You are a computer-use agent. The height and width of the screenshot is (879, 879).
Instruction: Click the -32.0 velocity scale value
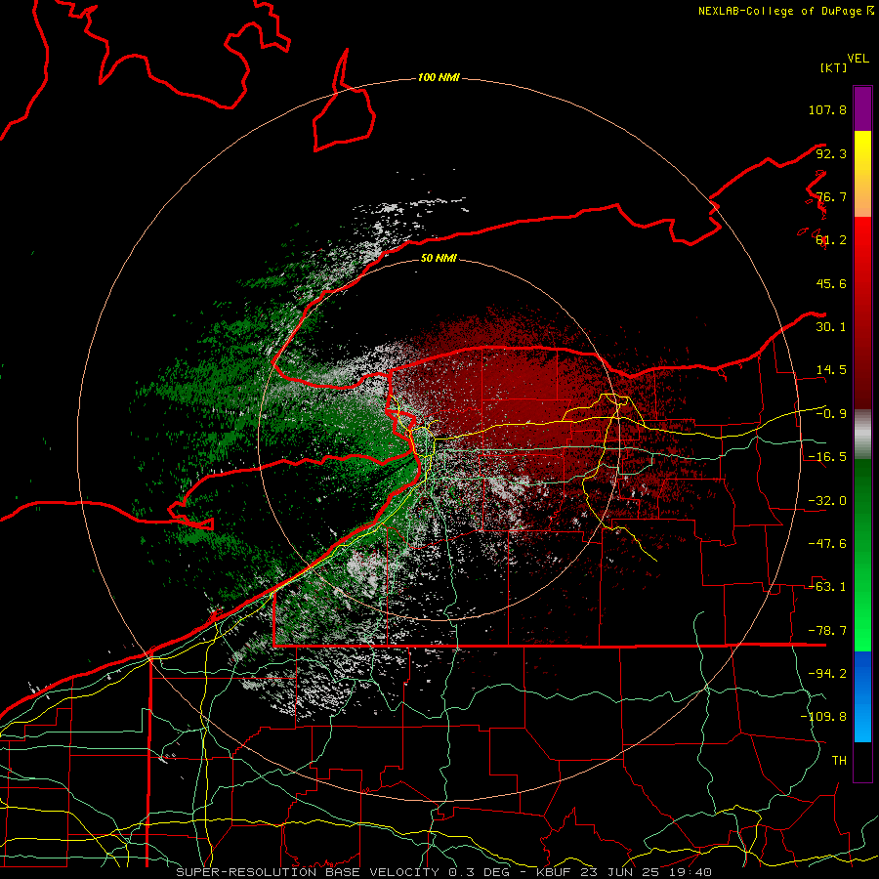point(827,501)
